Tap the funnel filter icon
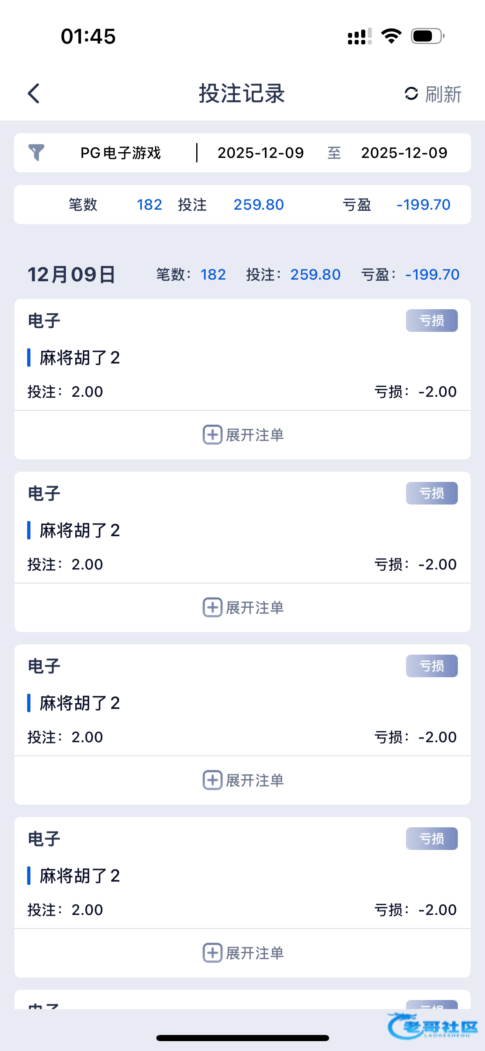Screen dimensions: 485x1051 pyautogui.click(x=36, y=153)
